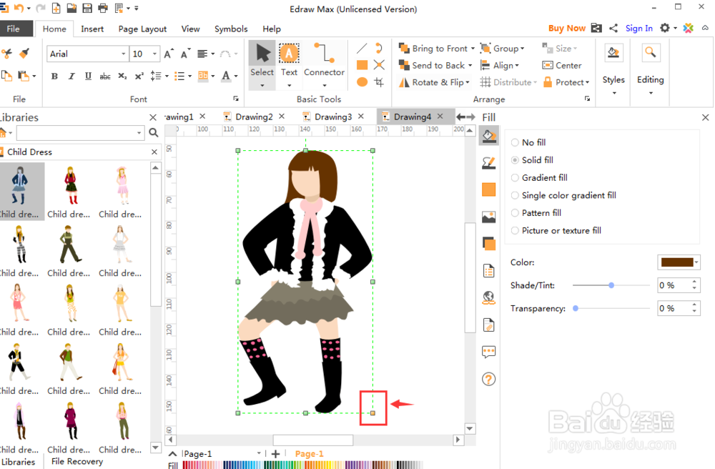Open the Arial font name dropdown
Screen dimensions: 715x469
point(123,54)
